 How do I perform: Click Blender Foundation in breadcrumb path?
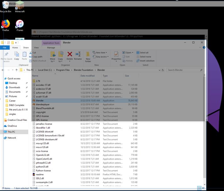84,70
